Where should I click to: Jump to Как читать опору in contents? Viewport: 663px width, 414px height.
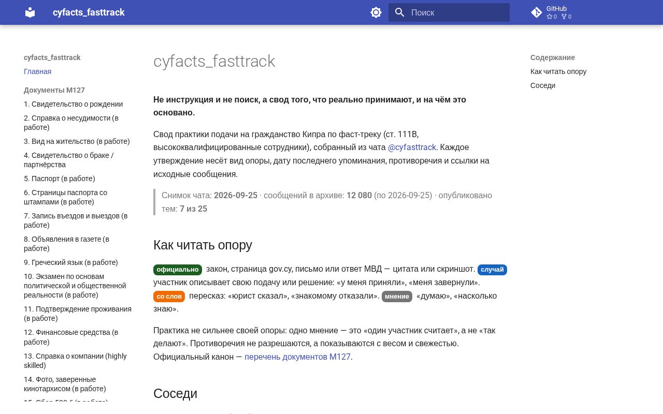[x=558, y=71]
